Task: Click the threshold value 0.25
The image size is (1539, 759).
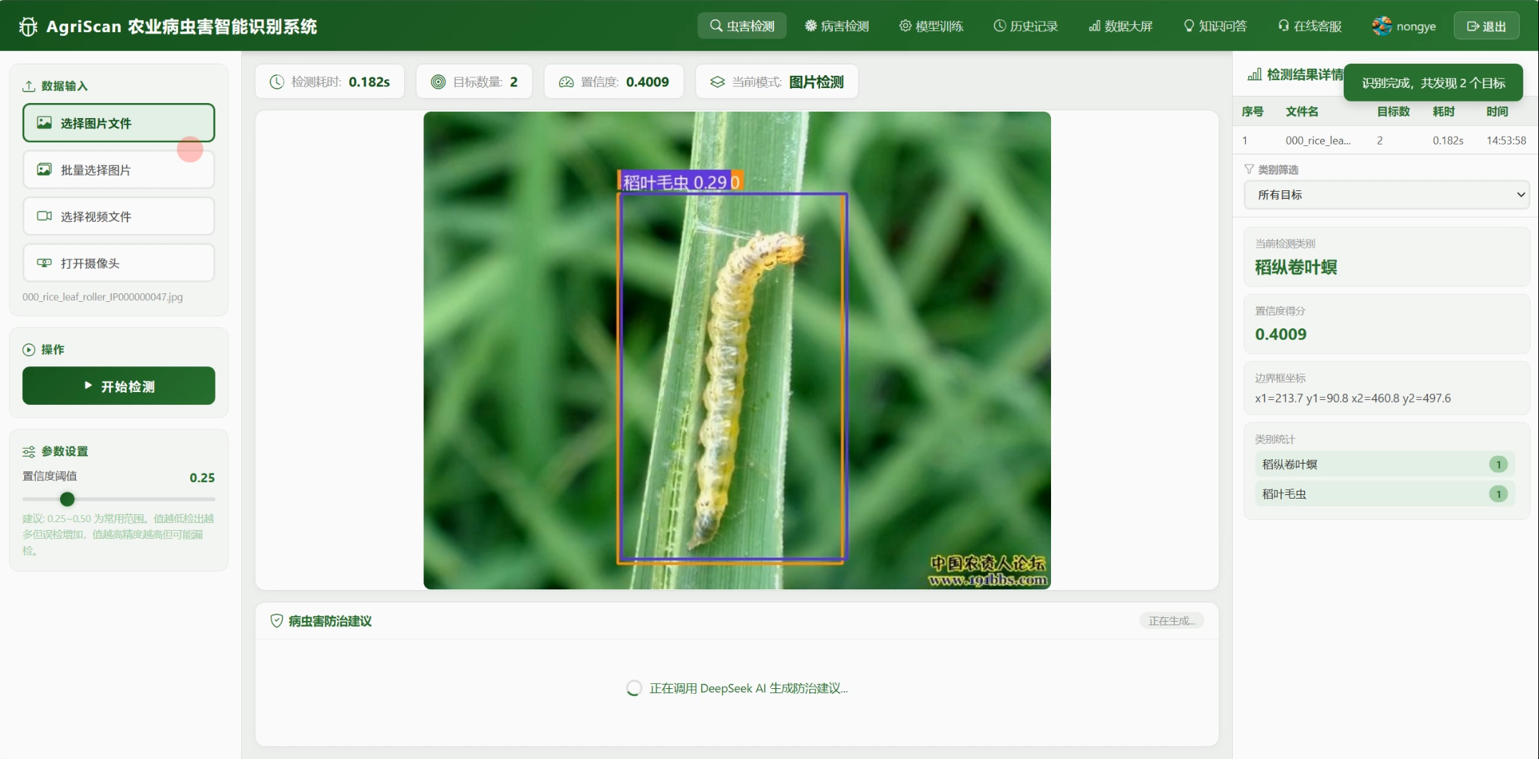Action: coord(202,478)
